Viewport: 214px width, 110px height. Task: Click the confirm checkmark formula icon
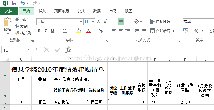coord(57,50)
